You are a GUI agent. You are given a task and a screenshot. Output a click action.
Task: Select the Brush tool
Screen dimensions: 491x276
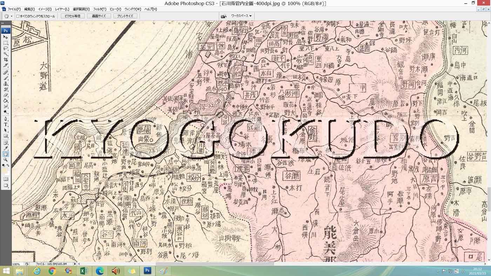click(x=6, y=78)
